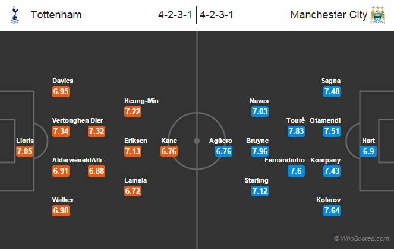The height and width of the screenshot is (249, 394).
Task: Click the Manchester City club crest icon
Action: click(378, 15)
